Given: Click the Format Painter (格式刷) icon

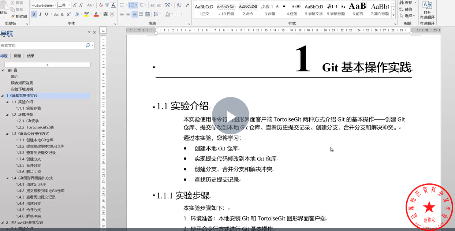Looking at the screenshot, I should pos(13,16).
